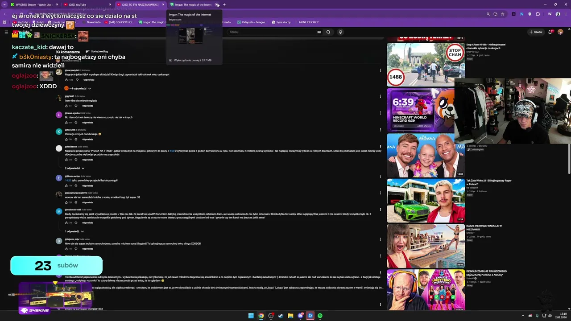Click the 8:00 timestamp in the comment
The height and width of the screenshot is (321, 571).
pyautogui.click(x=172, y=151)
